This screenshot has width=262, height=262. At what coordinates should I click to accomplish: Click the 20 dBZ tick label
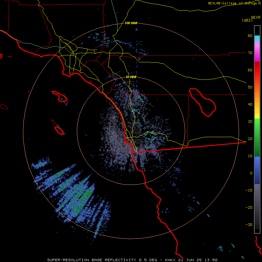(250, 139)
